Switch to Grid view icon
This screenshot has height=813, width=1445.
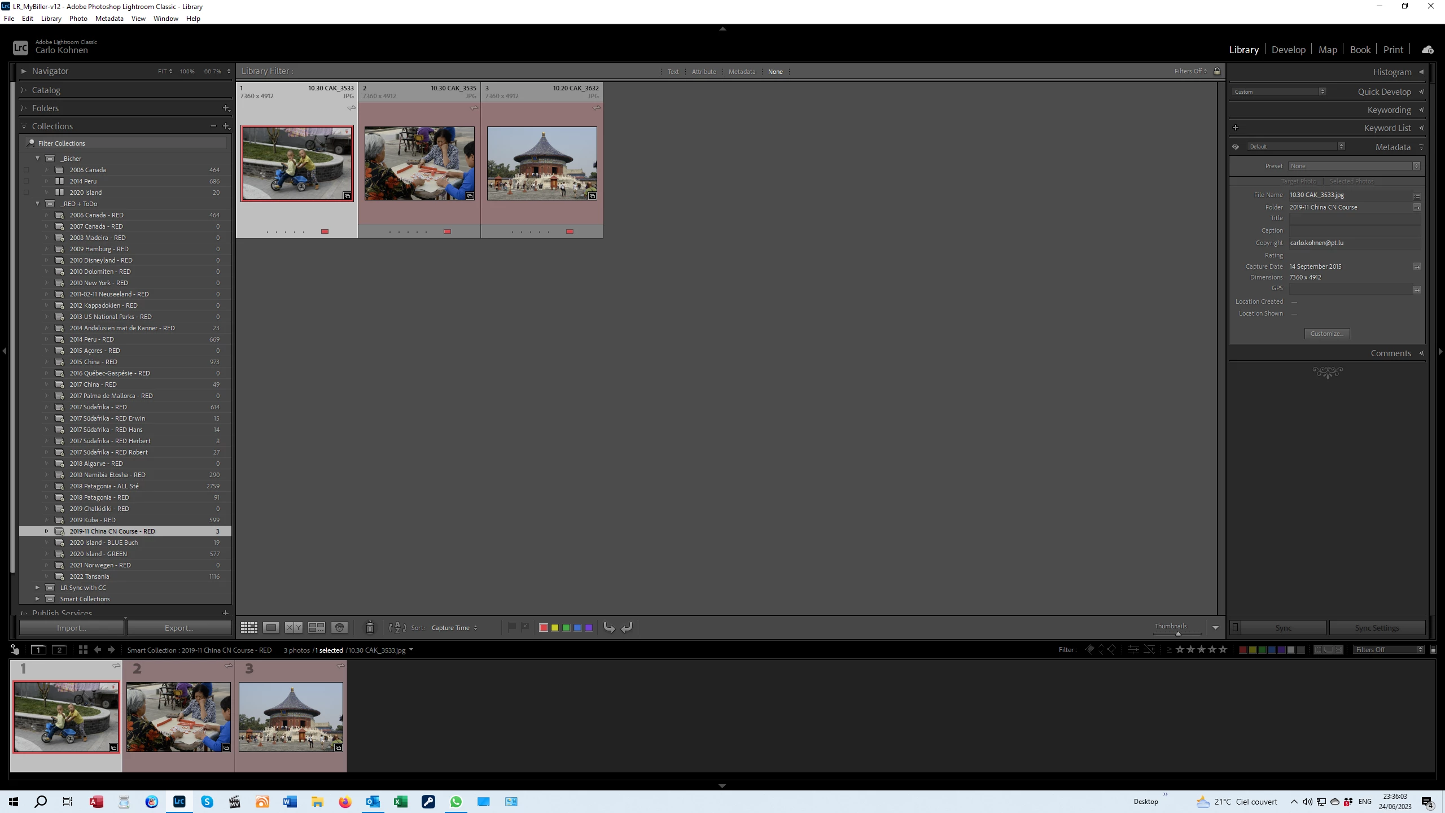click(x=249, y=627)
